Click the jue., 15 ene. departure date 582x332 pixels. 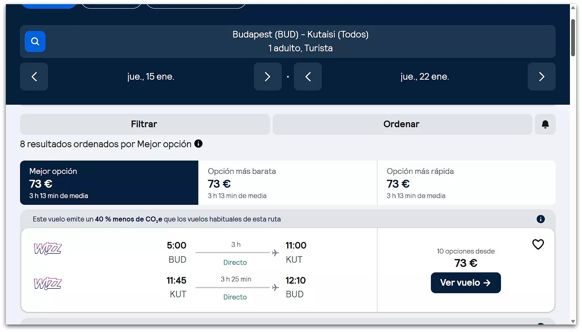(151, 77)
